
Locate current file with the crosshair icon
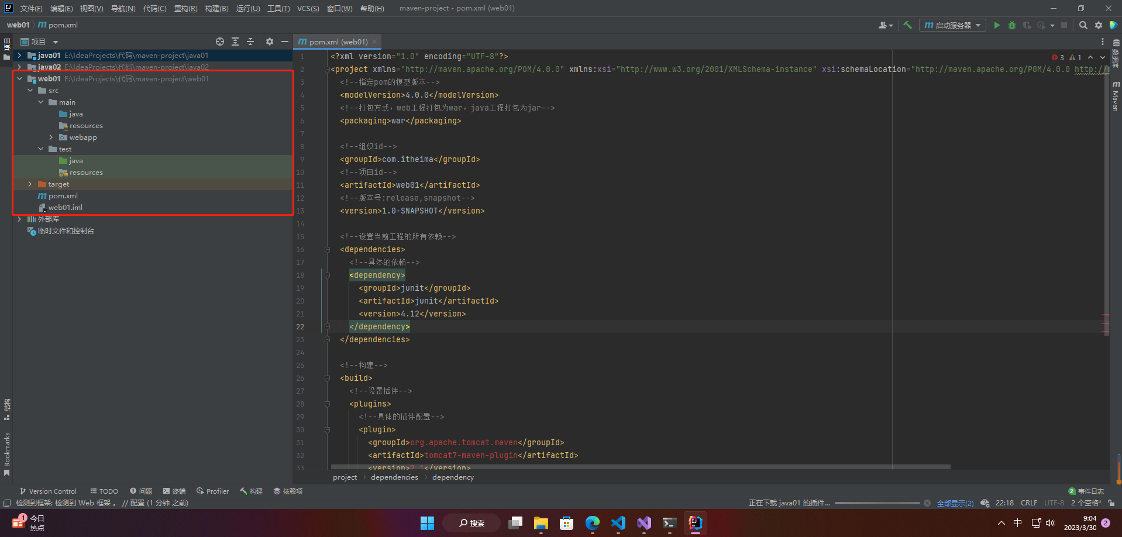(220, 42)
